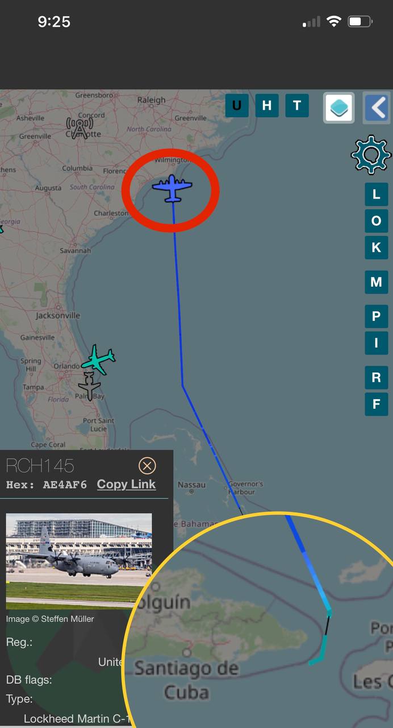Open the C-130 aircraft photo thumbnail
Screen dimensions: 393x728
[x=79, y=561]
